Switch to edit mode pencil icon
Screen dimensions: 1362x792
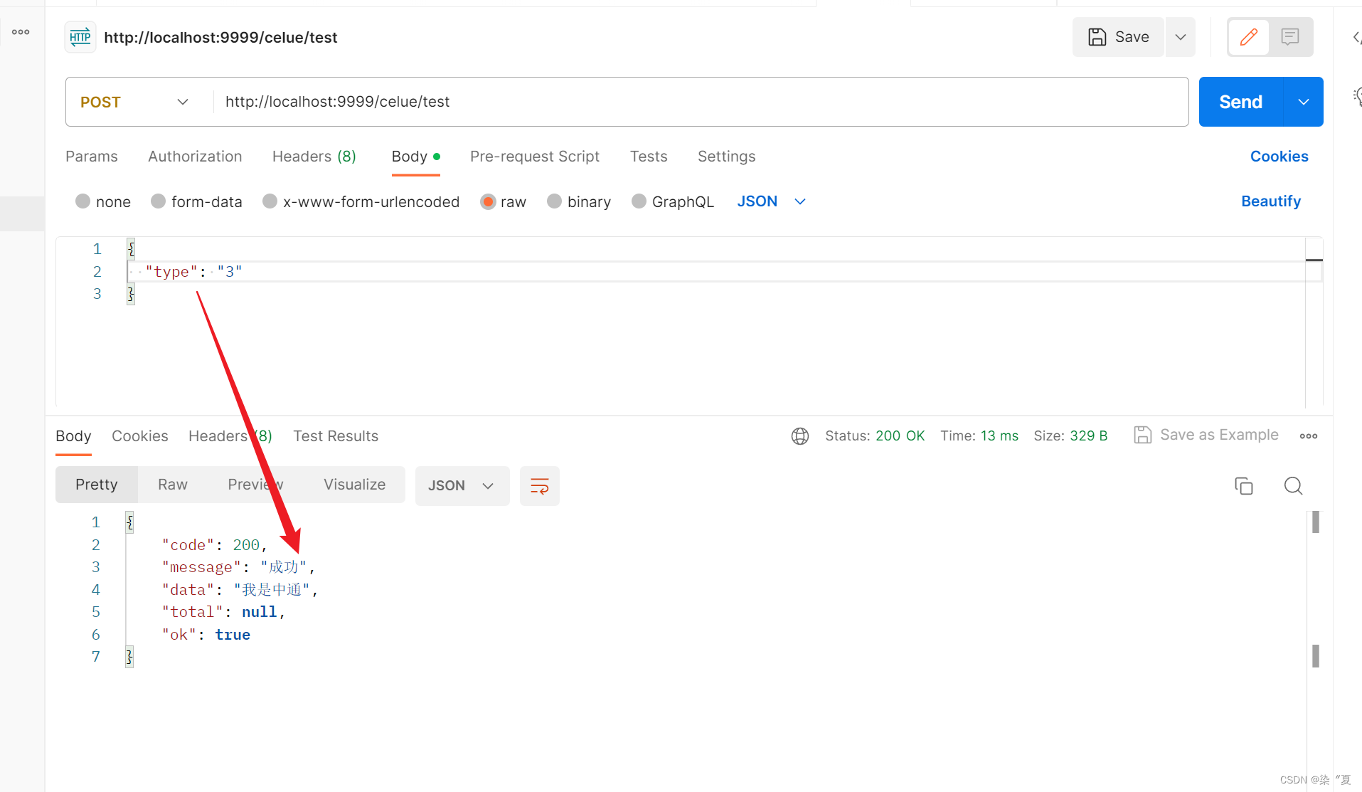1249,37
